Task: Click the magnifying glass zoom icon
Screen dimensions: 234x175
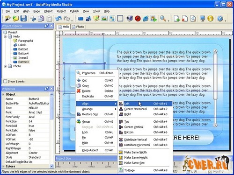Action: (163, 19)
